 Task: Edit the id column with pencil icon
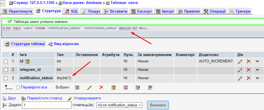pyautogui.click(x=240, y=62)
